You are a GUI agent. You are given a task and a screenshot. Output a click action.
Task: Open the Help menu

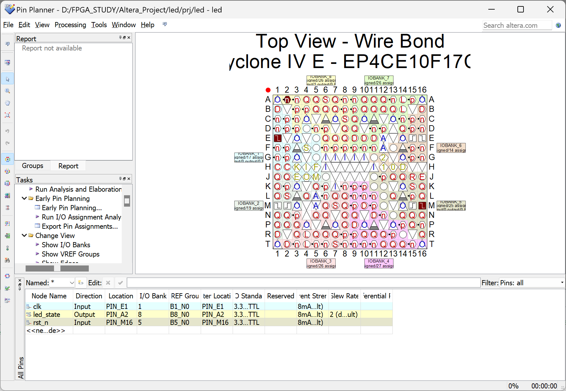tap(148, 25)
